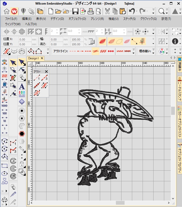
Task: Click the hot air balloon icon
Action: click(23, 11)
